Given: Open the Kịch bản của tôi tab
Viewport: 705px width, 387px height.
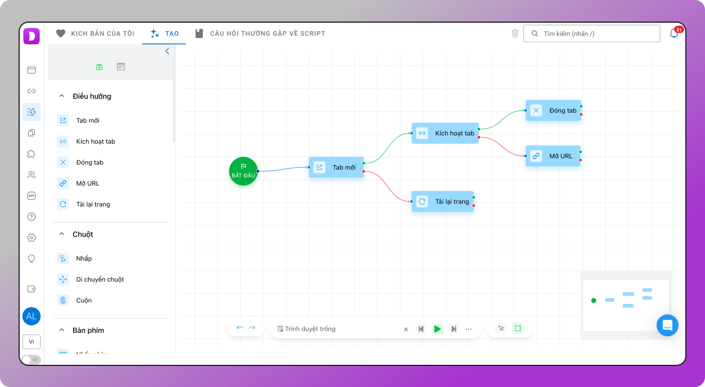Looking at the screenshot, I should click(x=95, y=34).
